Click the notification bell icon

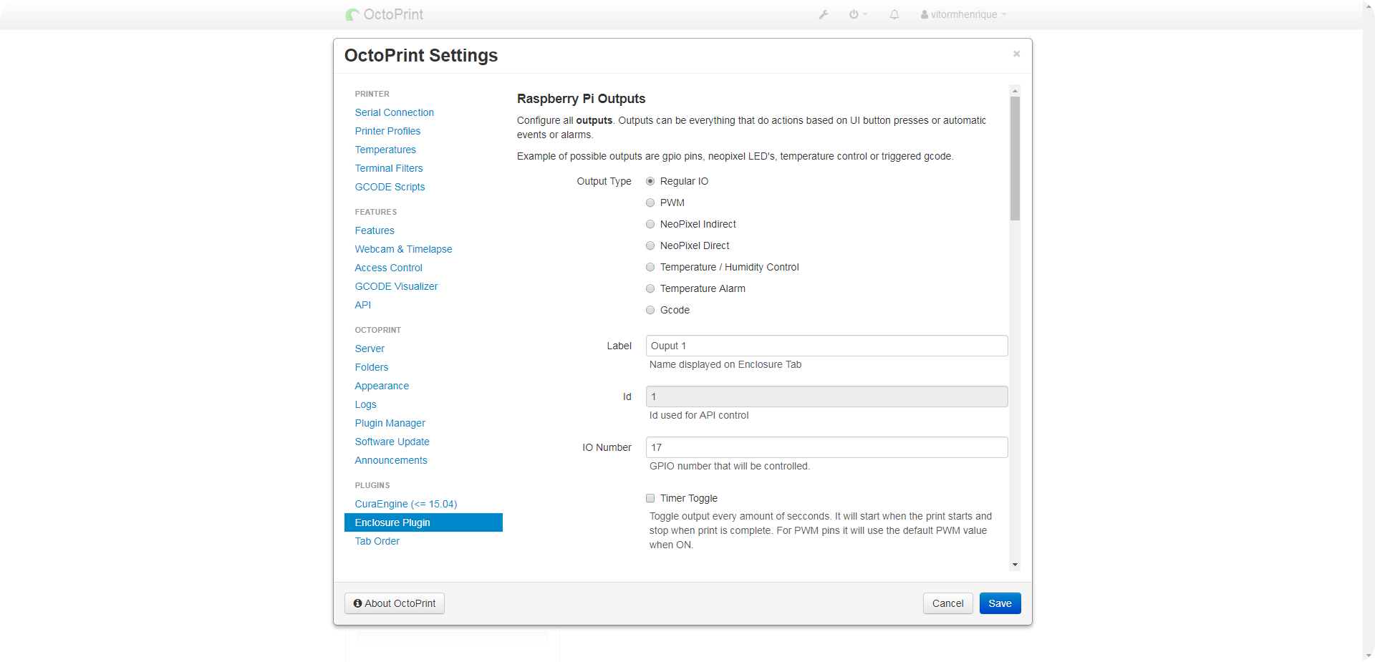point(894,14)
